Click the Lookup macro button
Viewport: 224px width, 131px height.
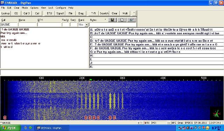6,13
